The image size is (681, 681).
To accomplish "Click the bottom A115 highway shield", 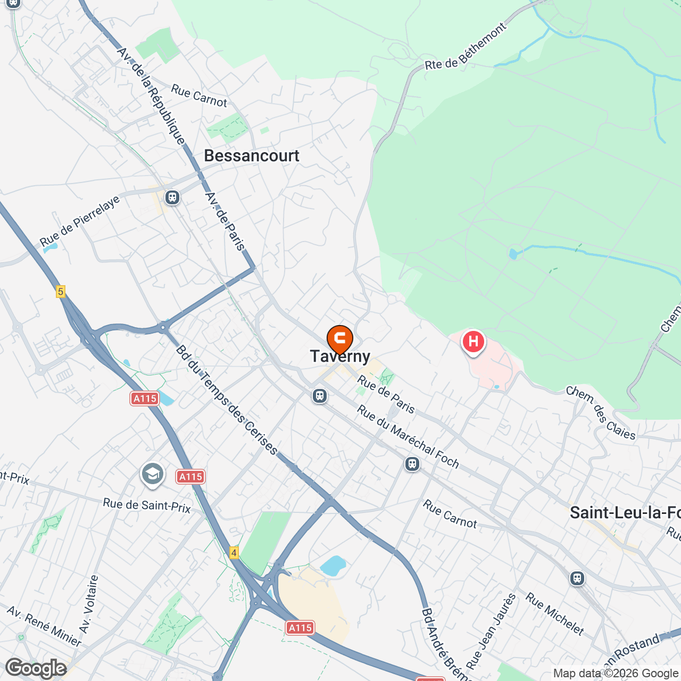I will tap(301, 628).
